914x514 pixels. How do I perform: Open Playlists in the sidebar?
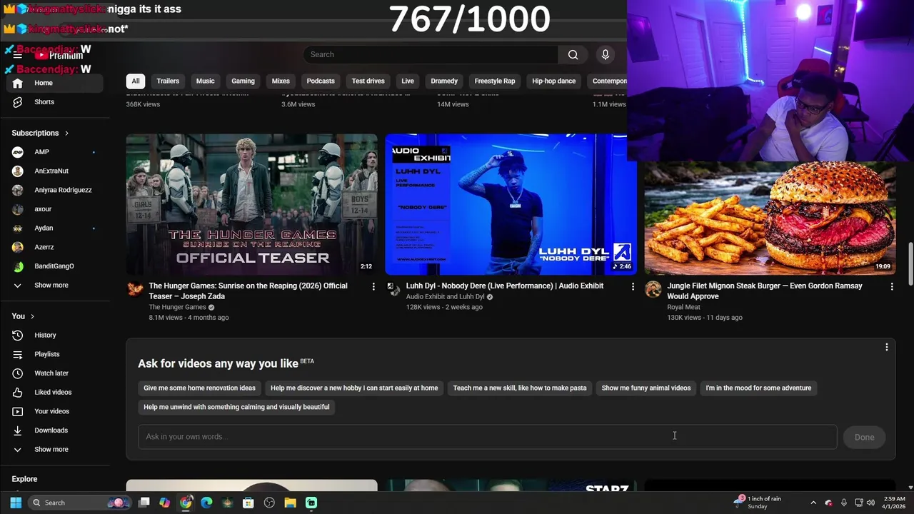tap(54, 354)
